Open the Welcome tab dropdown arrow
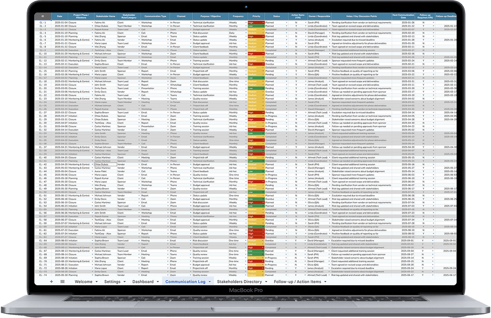Viewport: 491px width, 318px height. click(x=96, y=282)
